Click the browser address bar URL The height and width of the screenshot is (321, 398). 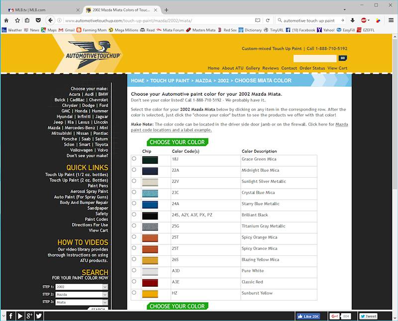[128, 20]
